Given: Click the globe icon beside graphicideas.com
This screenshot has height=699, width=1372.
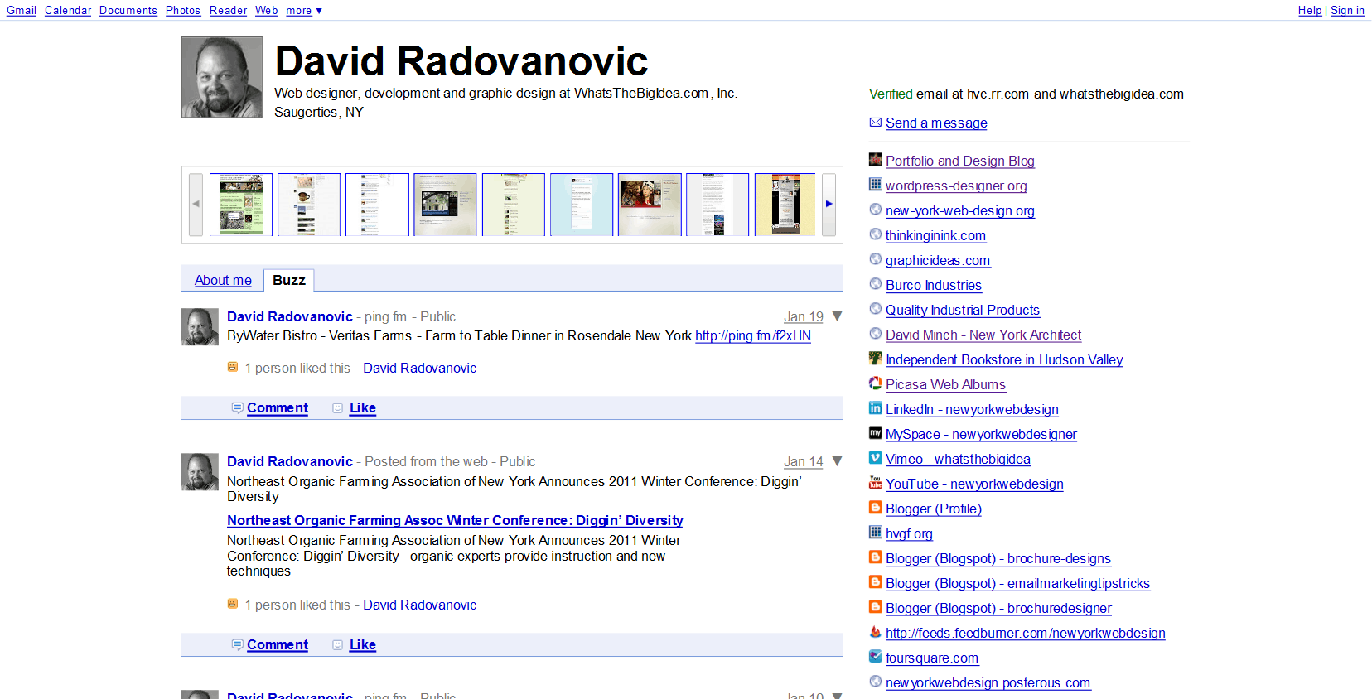Looking at the screenshot, I should point(875,258).
